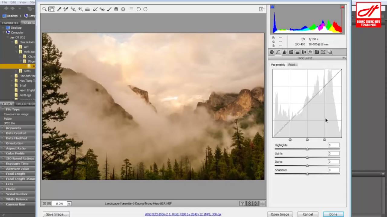Select the Crop tool
This screenshot has width=387, height=217.
pos(80,9)
